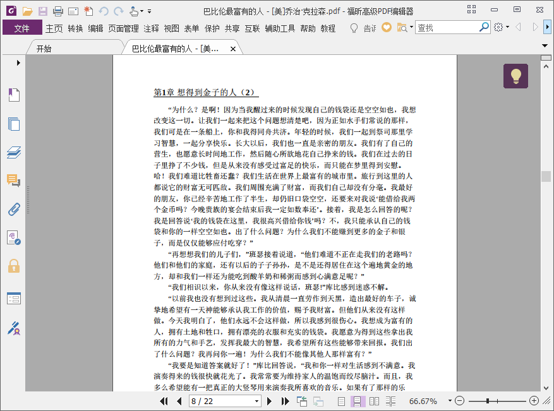
Task: Open the digital signatures panel icon
Action: 14,237
